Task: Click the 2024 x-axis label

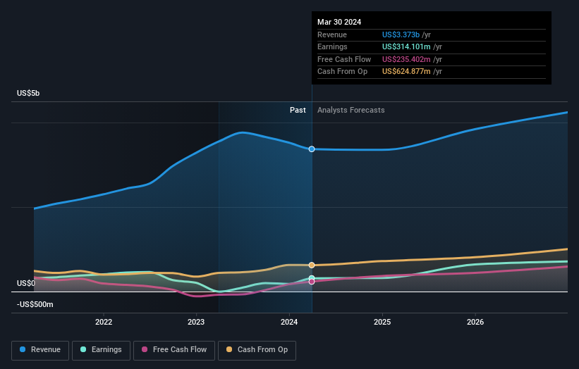Action: click(x=289, y=322)
